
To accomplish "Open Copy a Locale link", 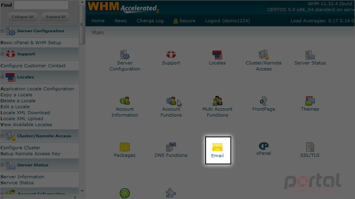I will point(16,95).
